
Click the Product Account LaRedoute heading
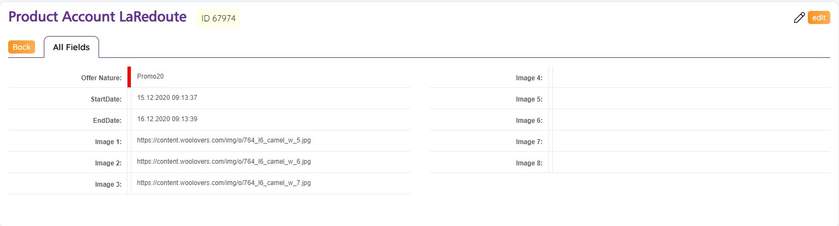tap(97, 16)
